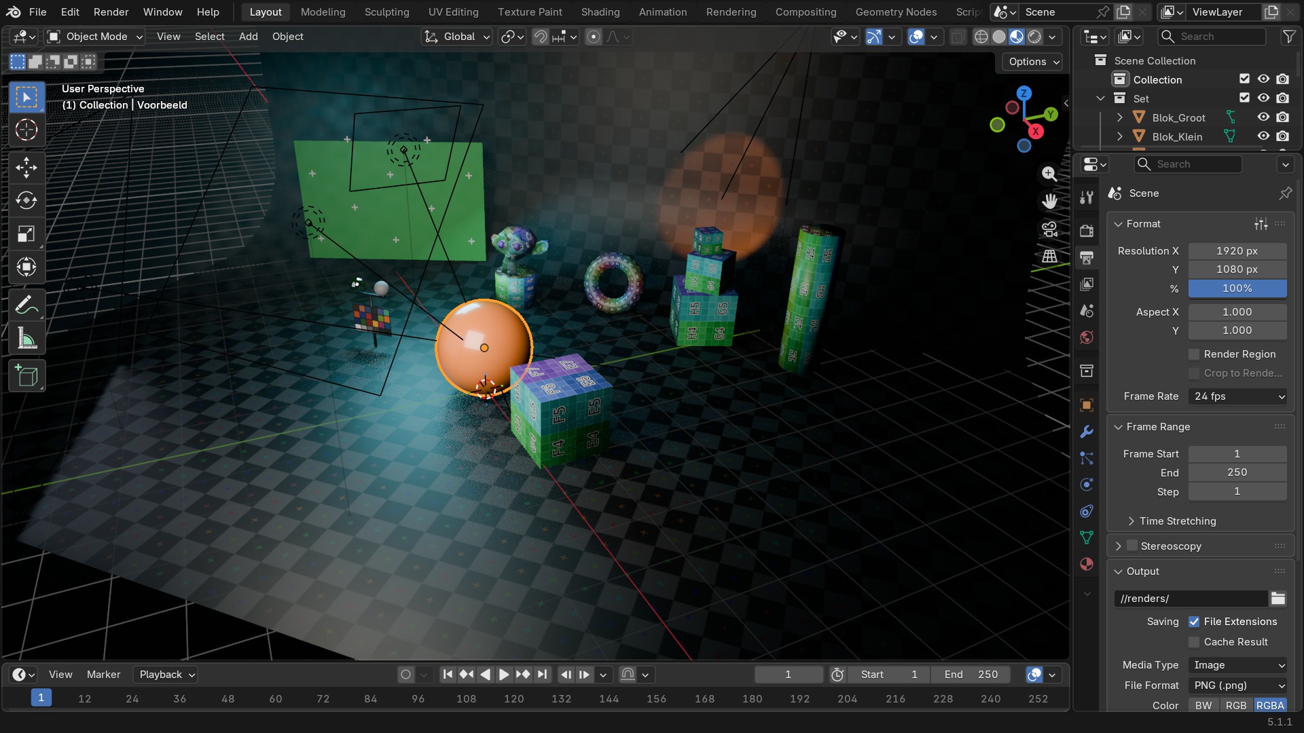Toggle the Collection exclude checkbox
Image resolution: width=1304 pixels, height=733 pixels.
1244,79
